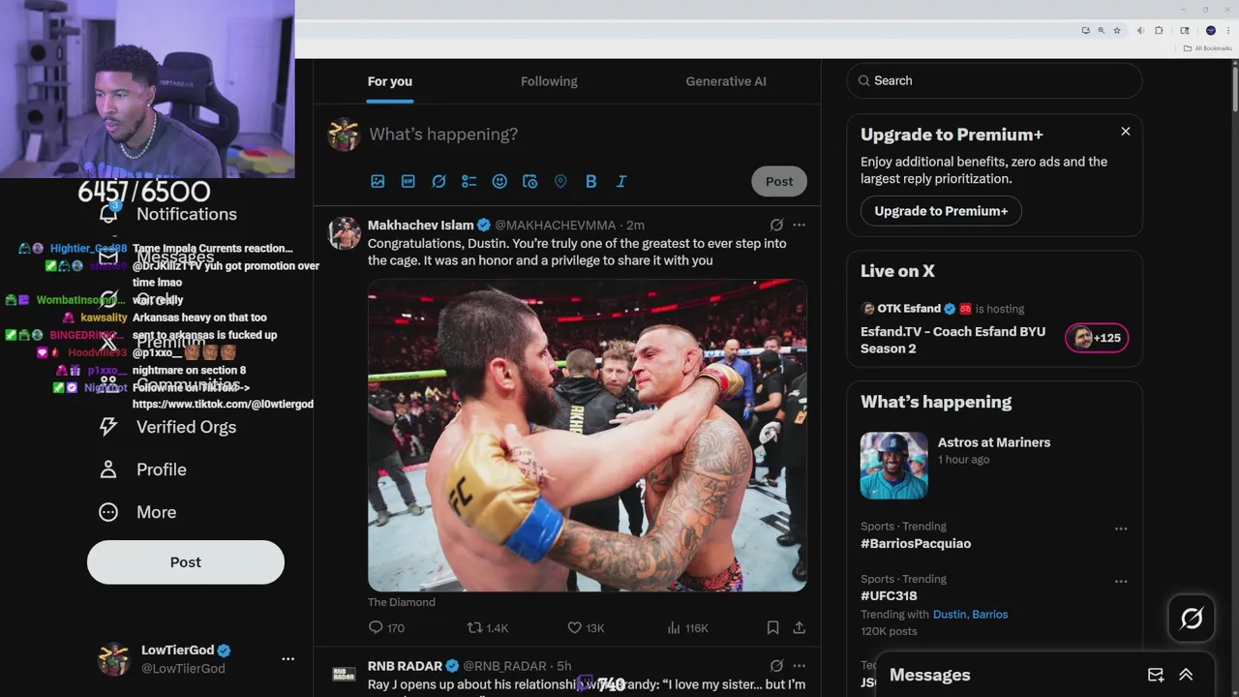Image resolution: width=1239 pixels, height=697 pixels.
Task: Open Notifications in the sidebar
Action: [x=167, y=214]
